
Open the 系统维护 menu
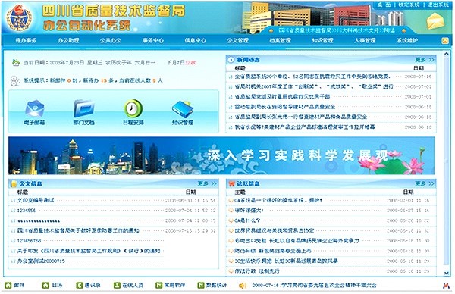(407, 41)
